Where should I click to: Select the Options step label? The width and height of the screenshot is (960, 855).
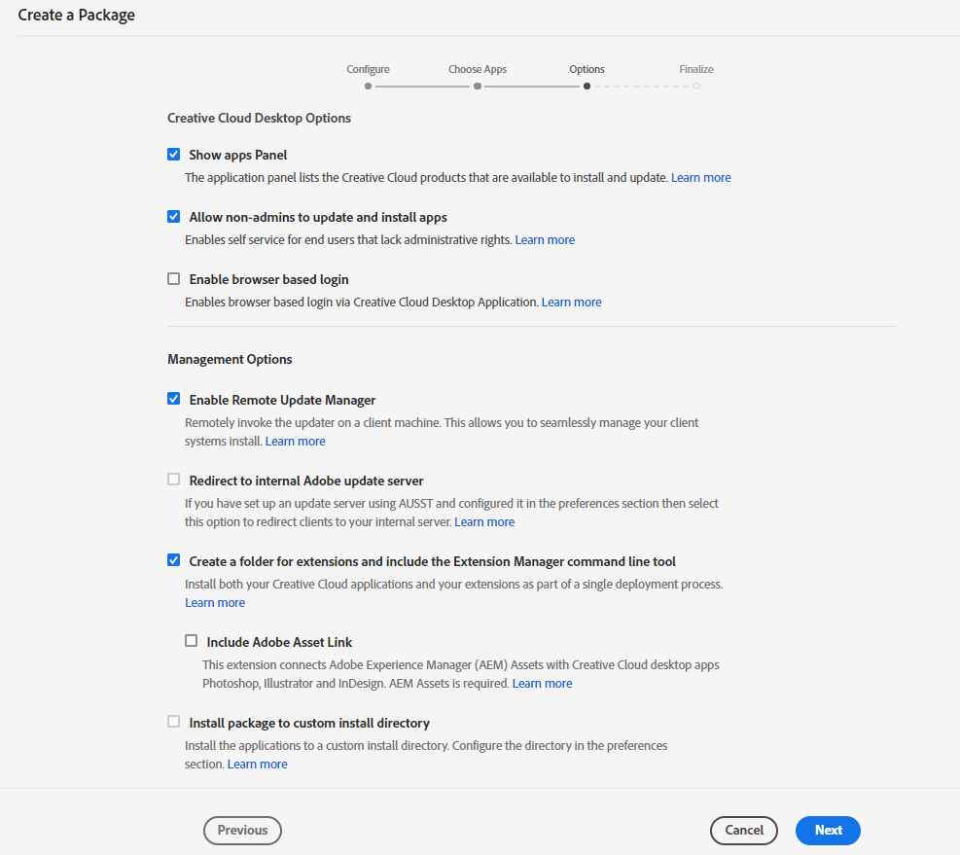point(587,69)
